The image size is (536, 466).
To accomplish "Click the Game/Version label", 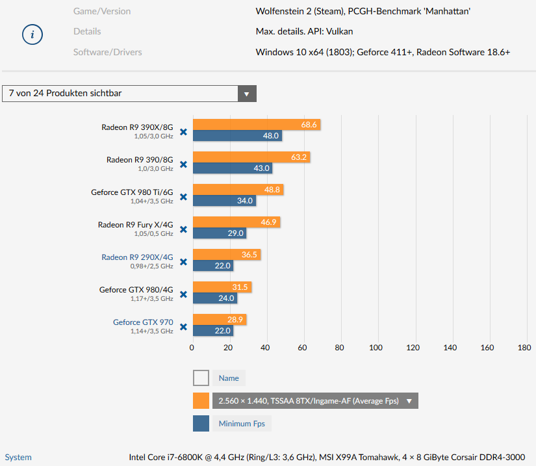I will point(102,11).
